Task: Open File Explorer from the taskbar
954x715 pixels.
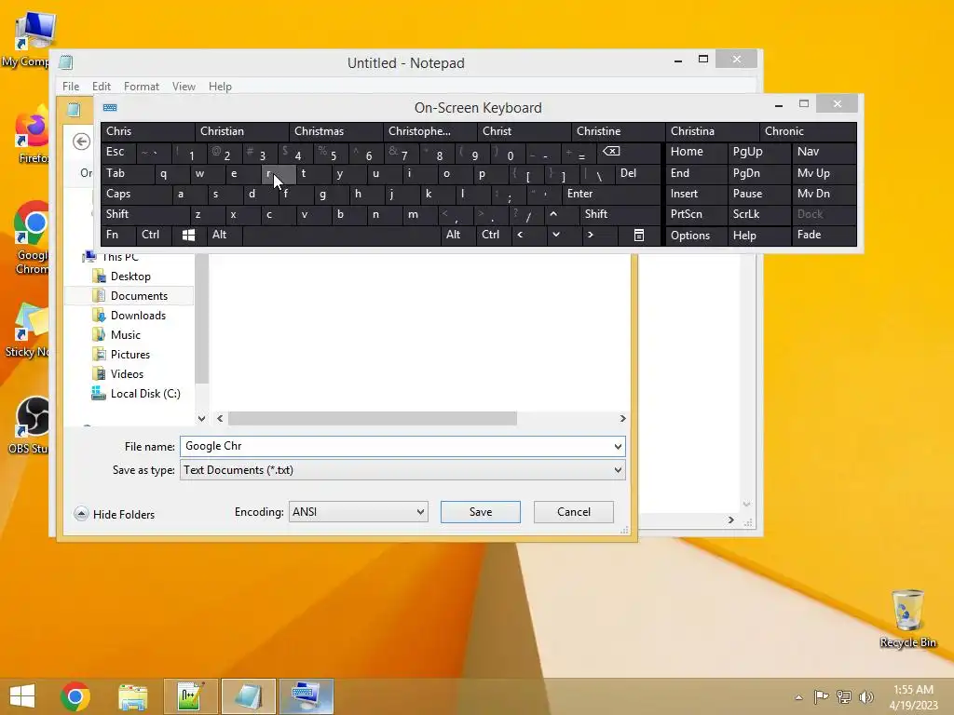Action: tap(132, 696)
